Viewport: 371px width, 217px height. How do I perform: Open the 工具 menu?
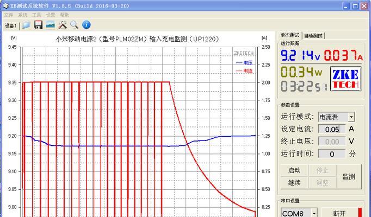(x=36, y=15)
